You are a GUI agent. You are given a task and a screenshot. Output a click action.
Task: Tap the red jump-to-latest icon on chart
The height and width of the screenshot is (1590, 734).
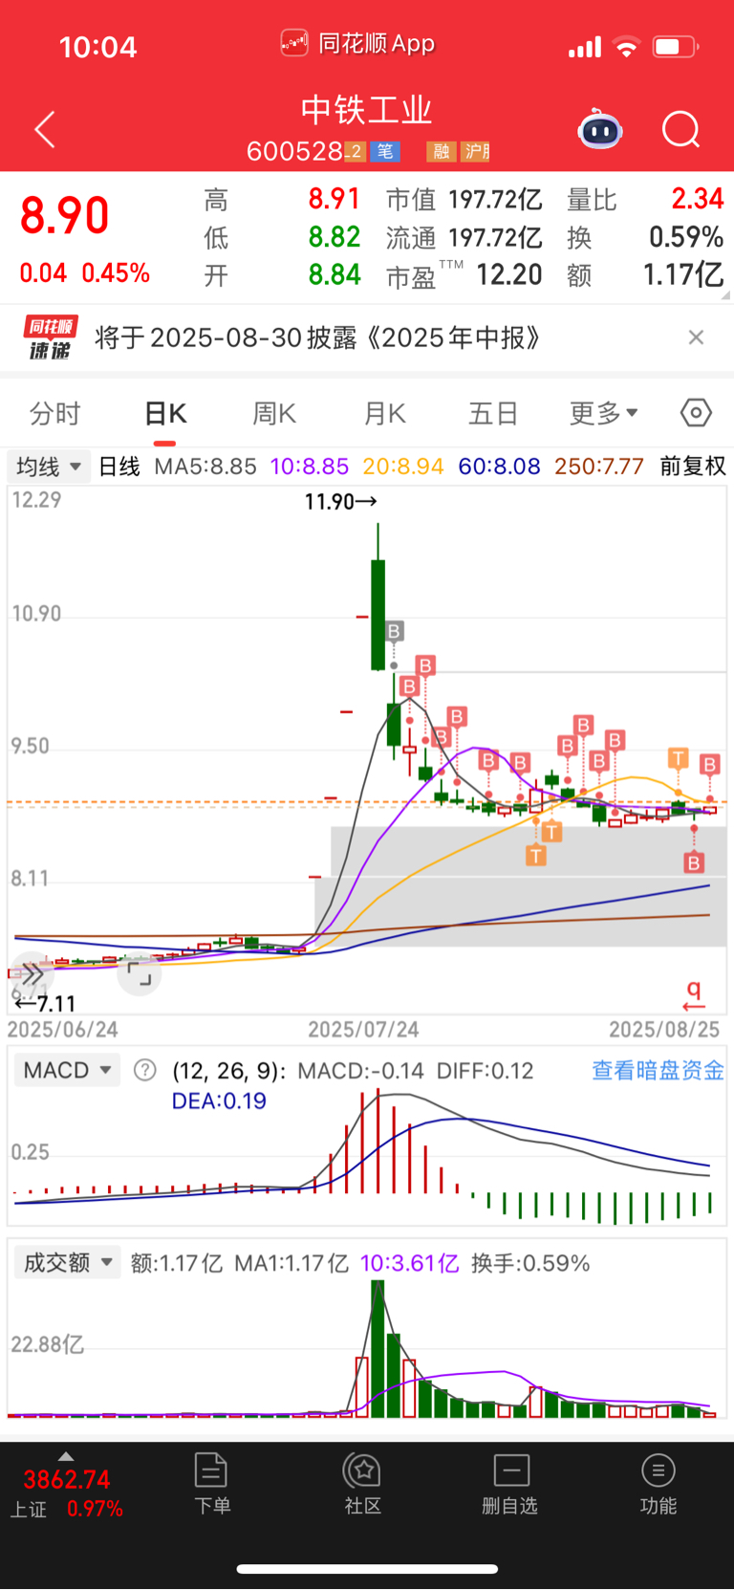[695, 995]
